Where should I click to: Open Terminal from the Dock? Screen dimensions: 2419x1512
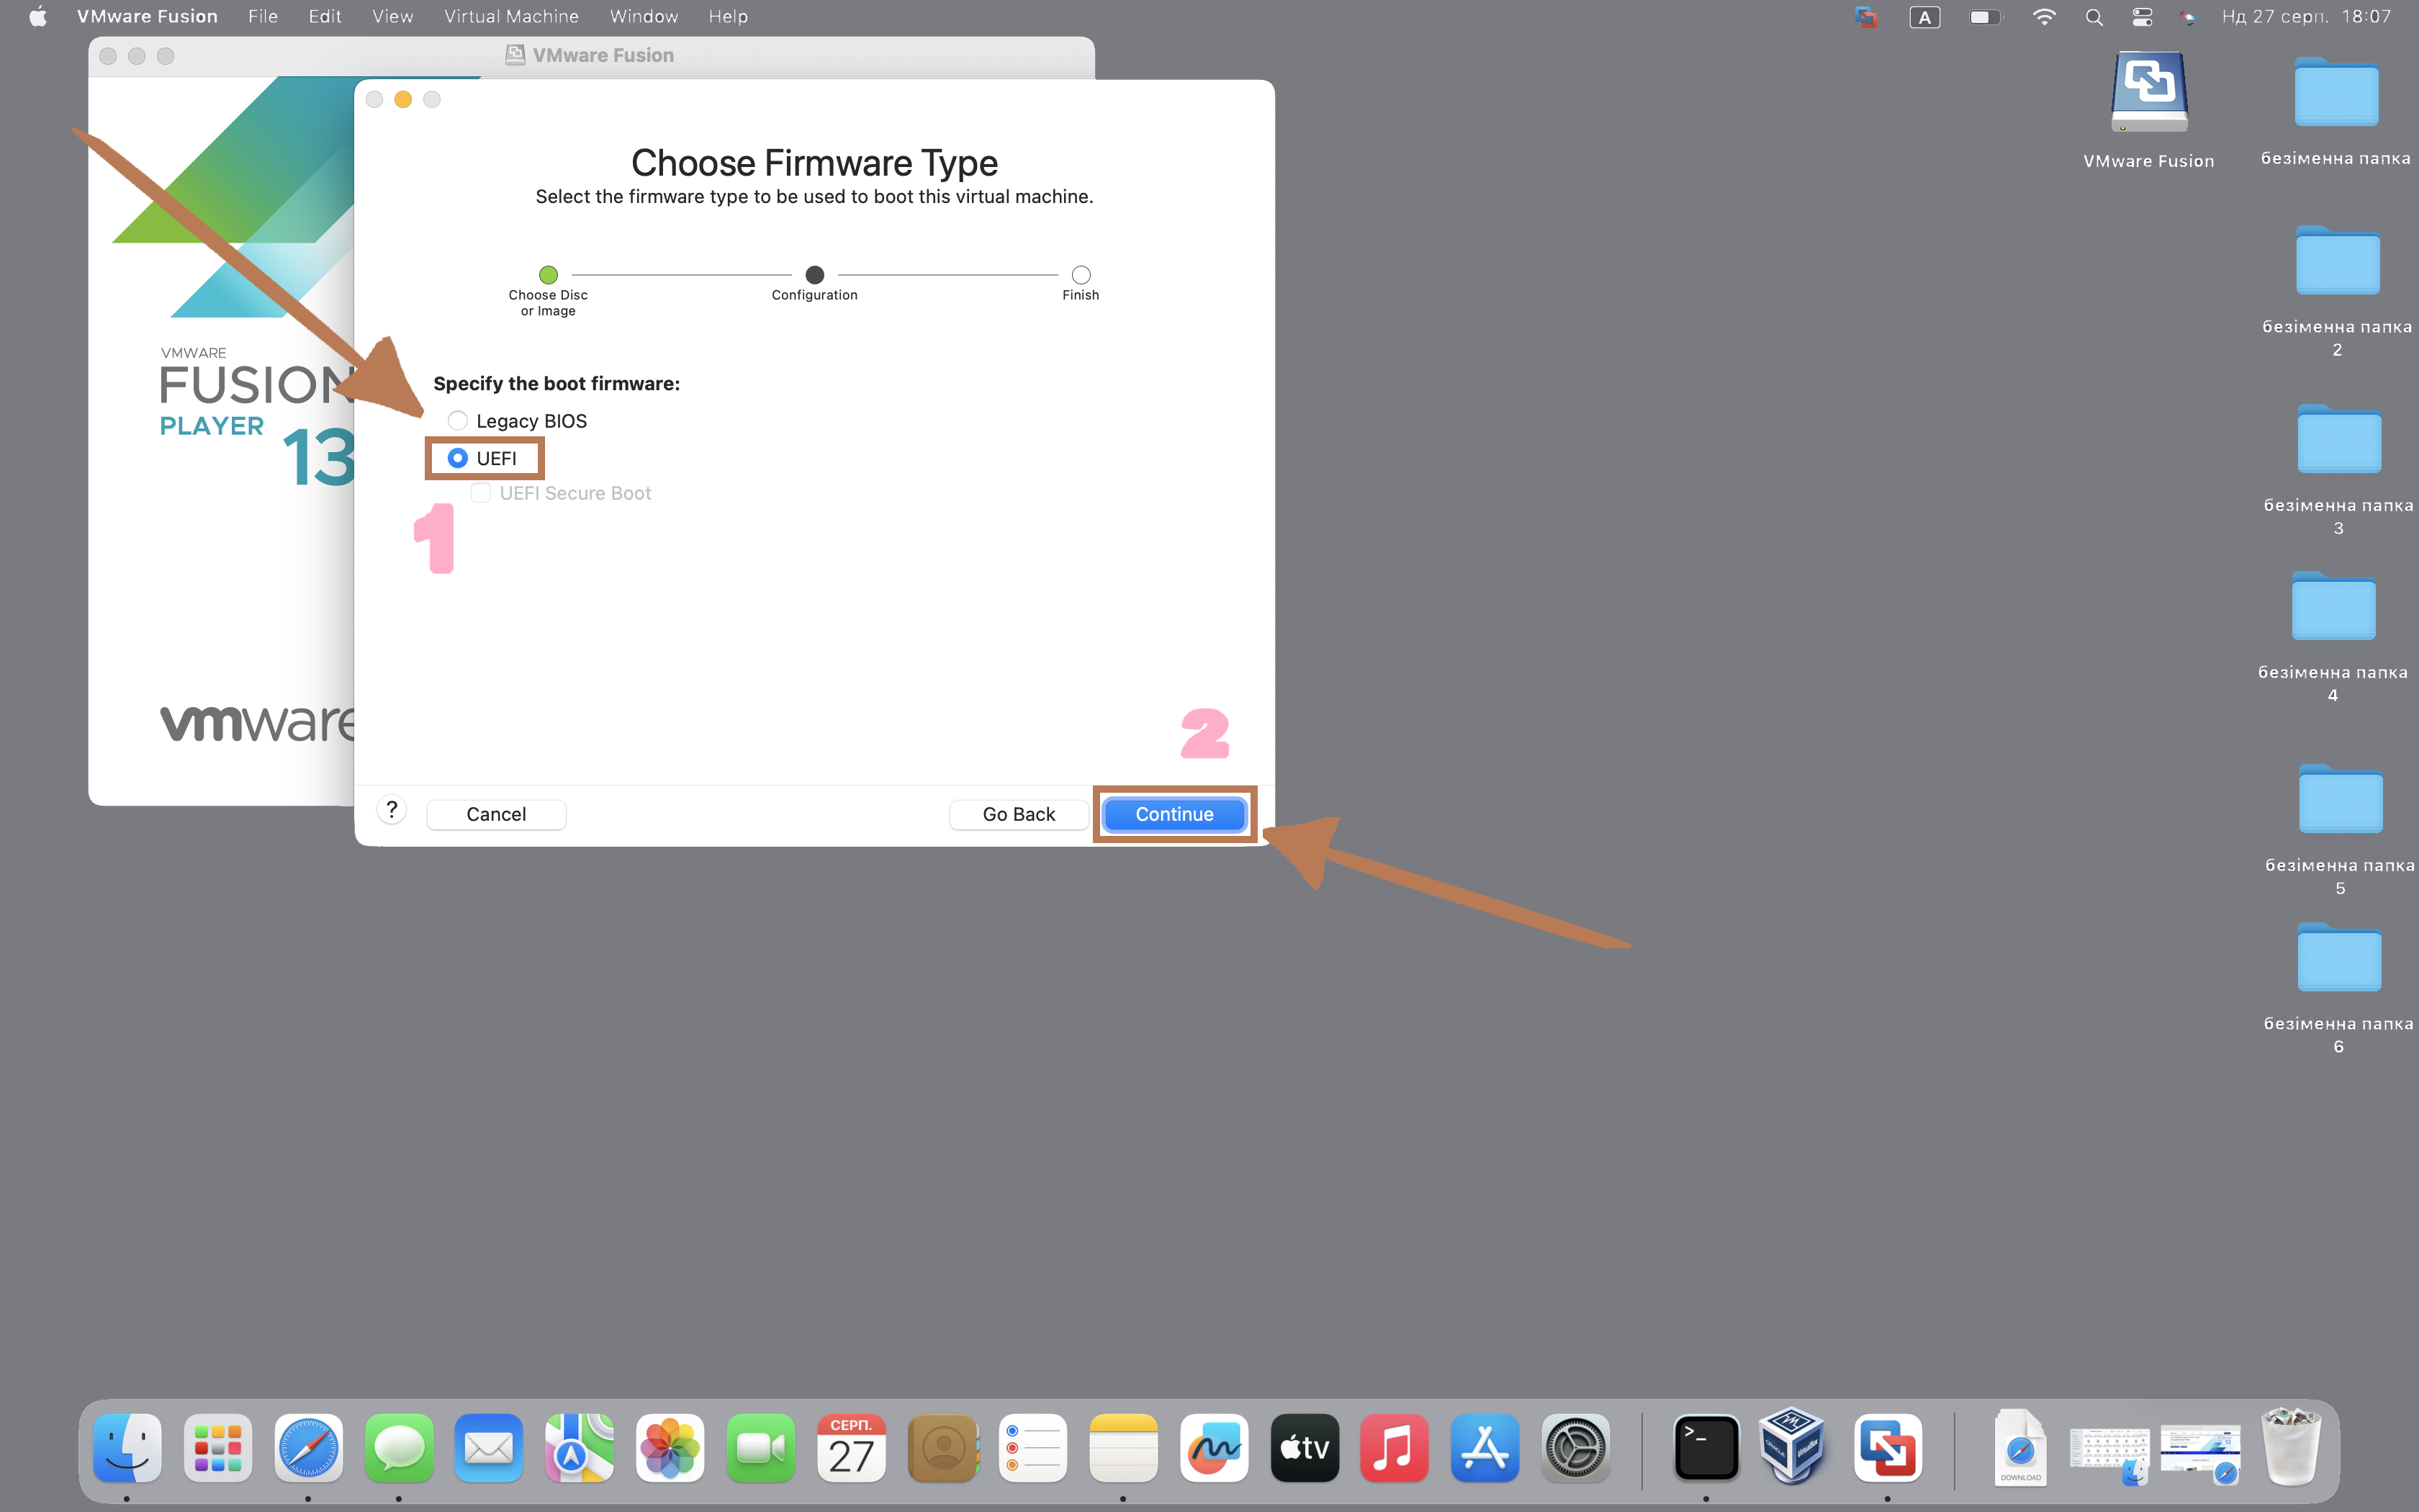click(1706, 1447)
